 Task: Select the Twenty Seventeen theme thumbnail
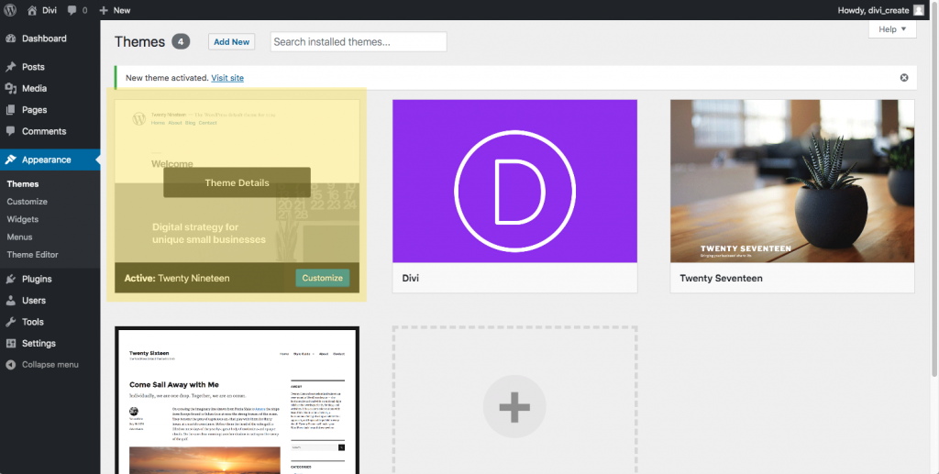792,182
